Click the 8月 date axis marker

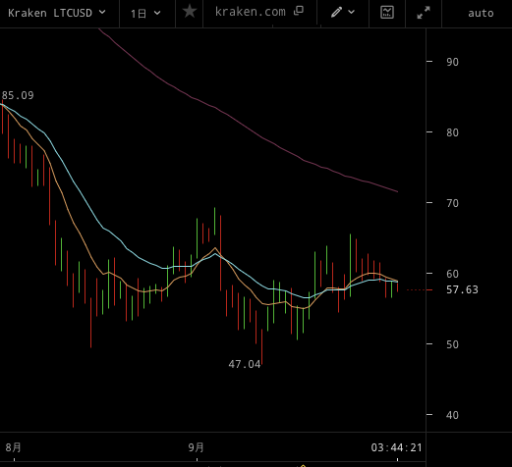[x=14, y=447]
